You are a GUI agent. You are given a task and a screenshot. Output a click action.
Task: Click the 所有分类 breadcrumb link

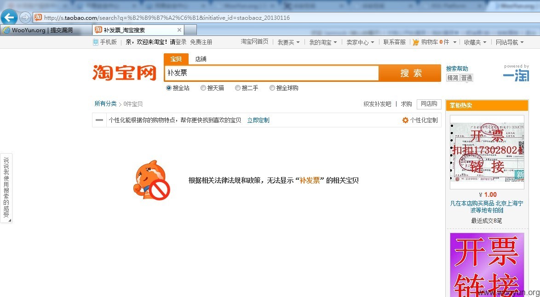105,103
